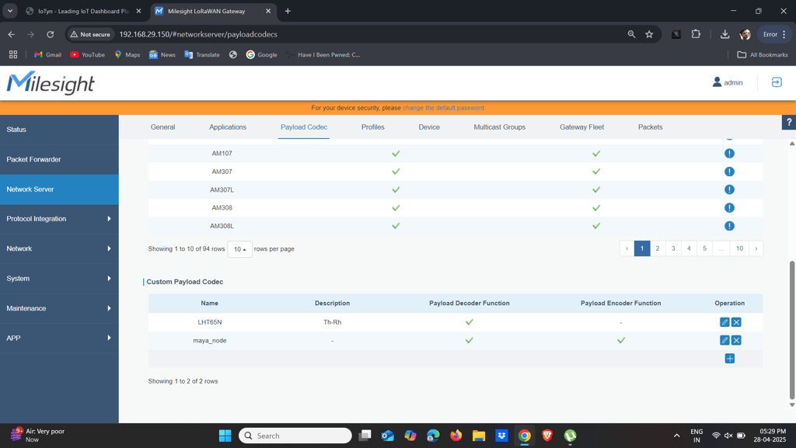Expand Protocol Integration sidebar menu

coord(59,219)
